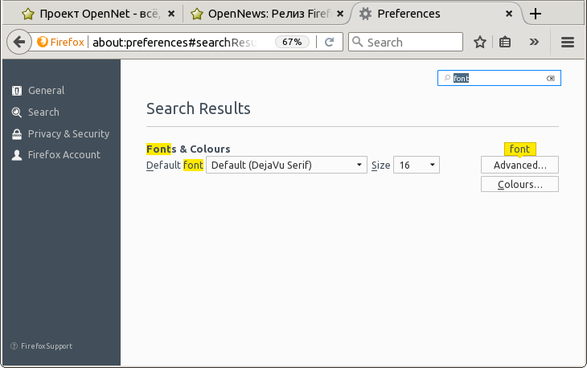Open the Advanced fonts dialog
The width and height of the screenshot is (587, 368).
(x=519, y=165)
